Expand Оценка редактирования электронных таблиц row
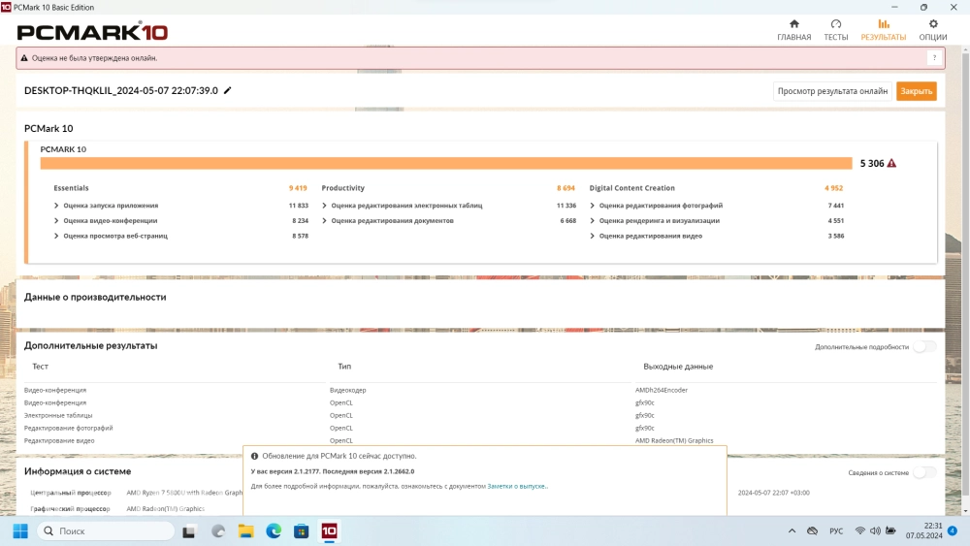This screenshot has height=546, width=970. point(324,206)
